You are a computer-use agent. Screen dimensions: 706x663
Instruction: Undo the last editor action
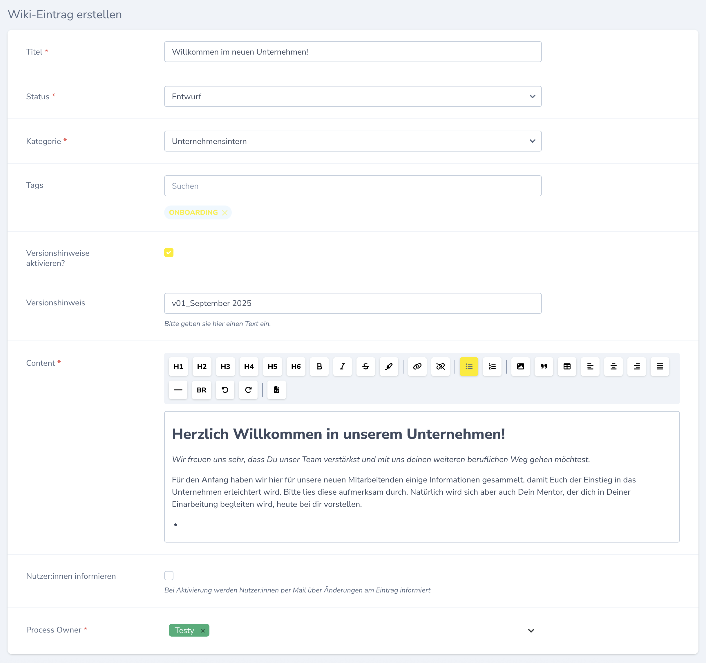[225, 390]
